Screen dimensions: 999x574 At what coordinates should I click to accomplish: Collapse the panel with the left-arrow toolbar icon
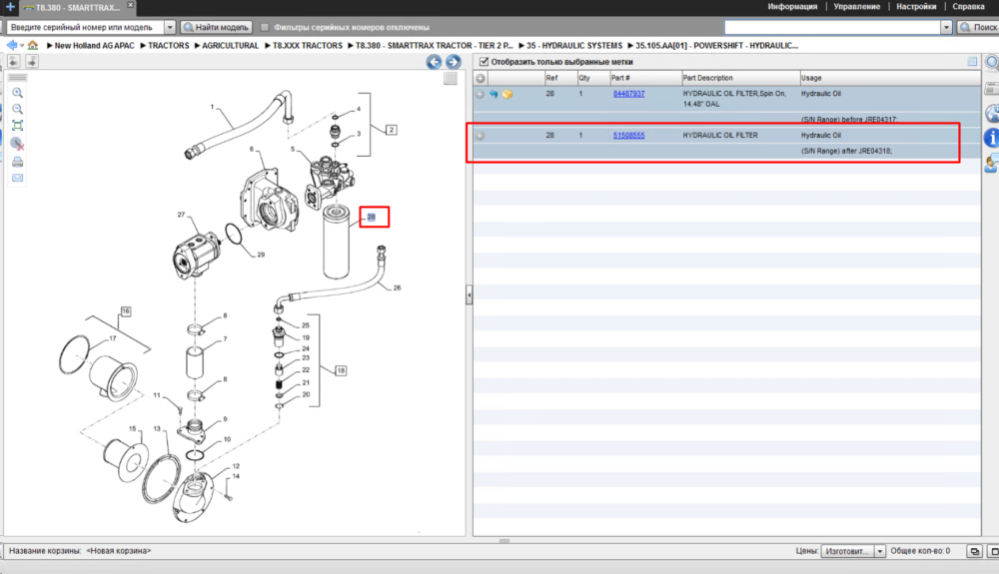[x=13, y=61]
